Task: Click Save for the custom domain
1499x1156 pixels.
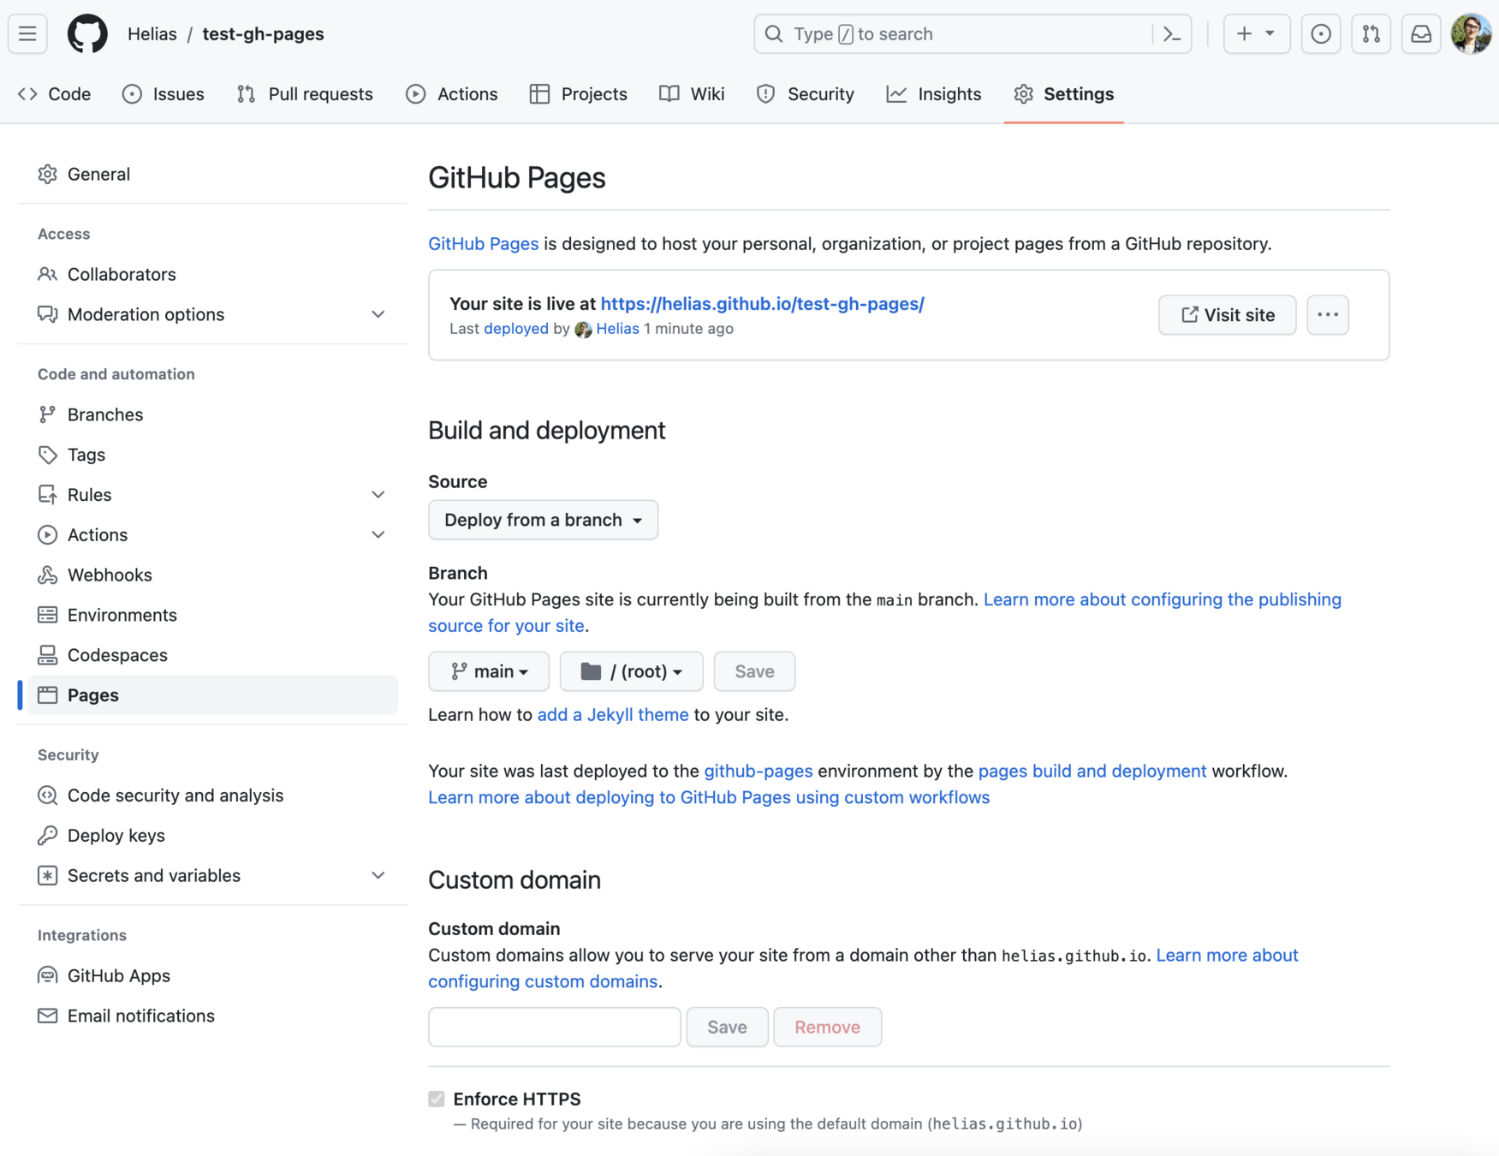Action: pos(727,1028)
